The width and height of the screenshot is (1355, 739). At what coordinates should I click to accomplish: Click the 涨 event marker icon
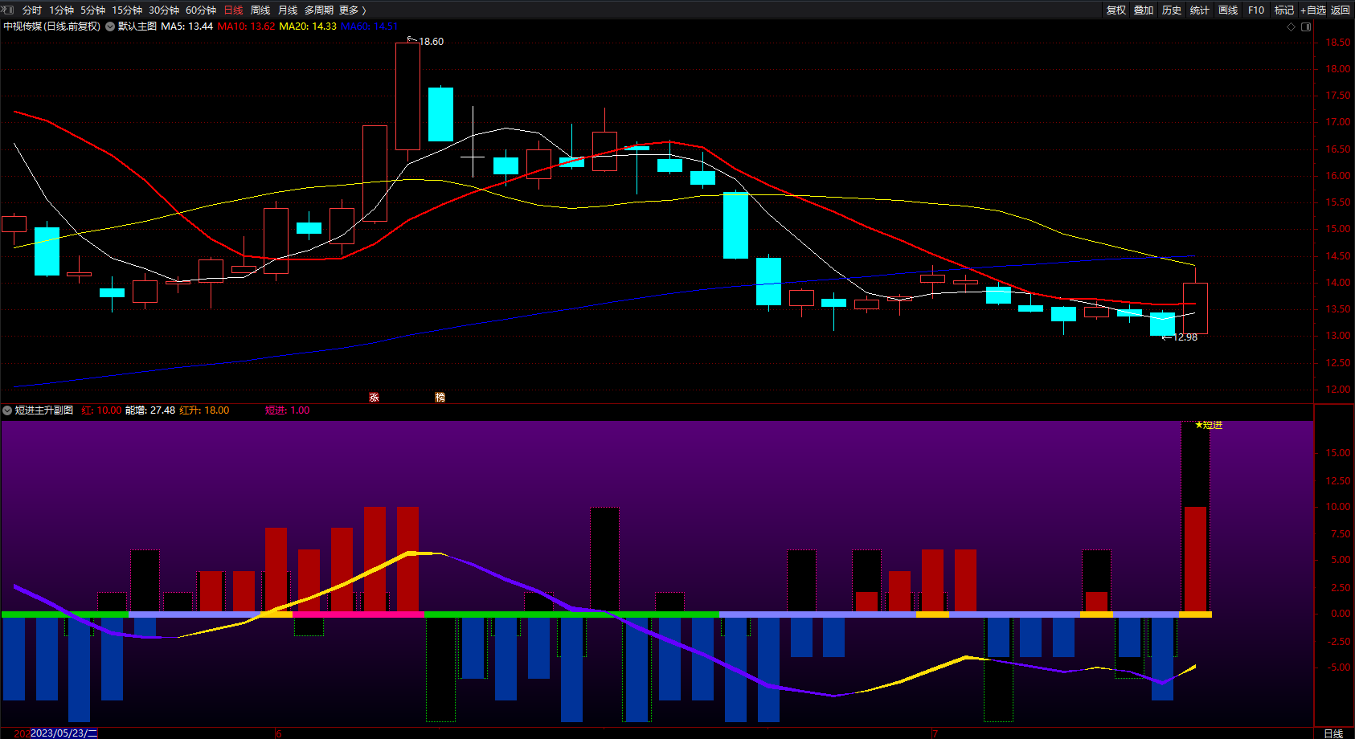click(374, 397)
